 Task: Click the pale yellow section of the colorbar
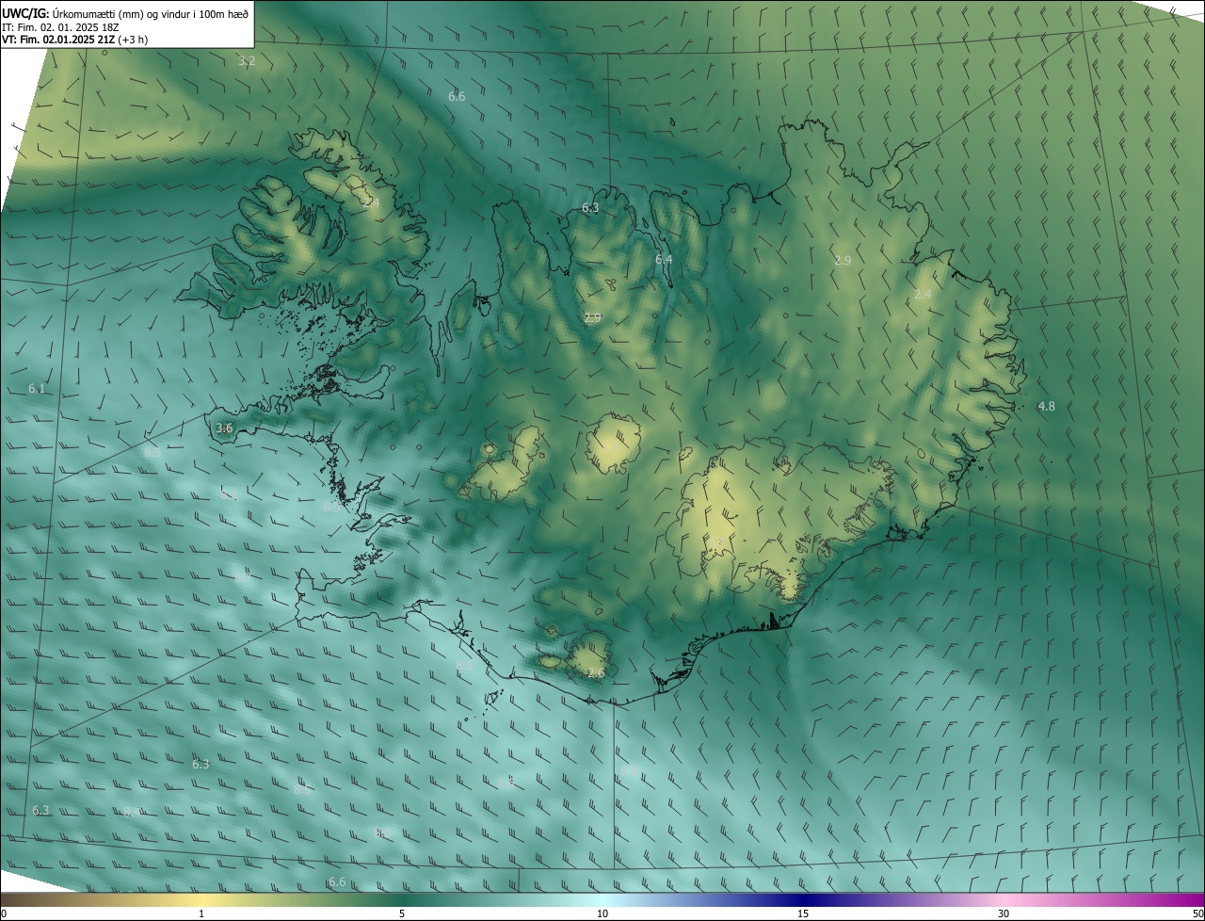pos(201,899)
